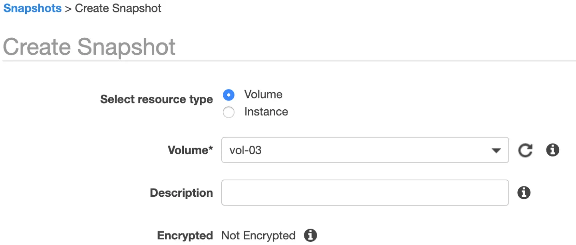Click the "Select resource type" label
Viewport: 576px width, 245px height.
click(x=156, y=99)
